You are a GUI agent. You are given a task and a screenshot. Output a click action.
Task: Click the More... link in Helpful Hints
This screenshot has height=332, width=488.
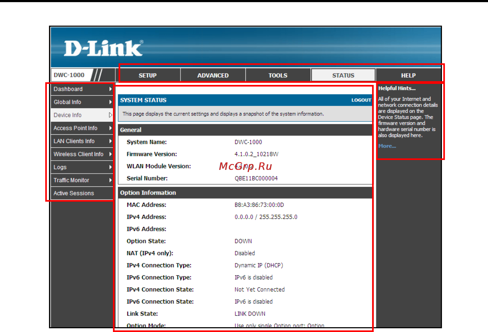click(x=387, y=146)
